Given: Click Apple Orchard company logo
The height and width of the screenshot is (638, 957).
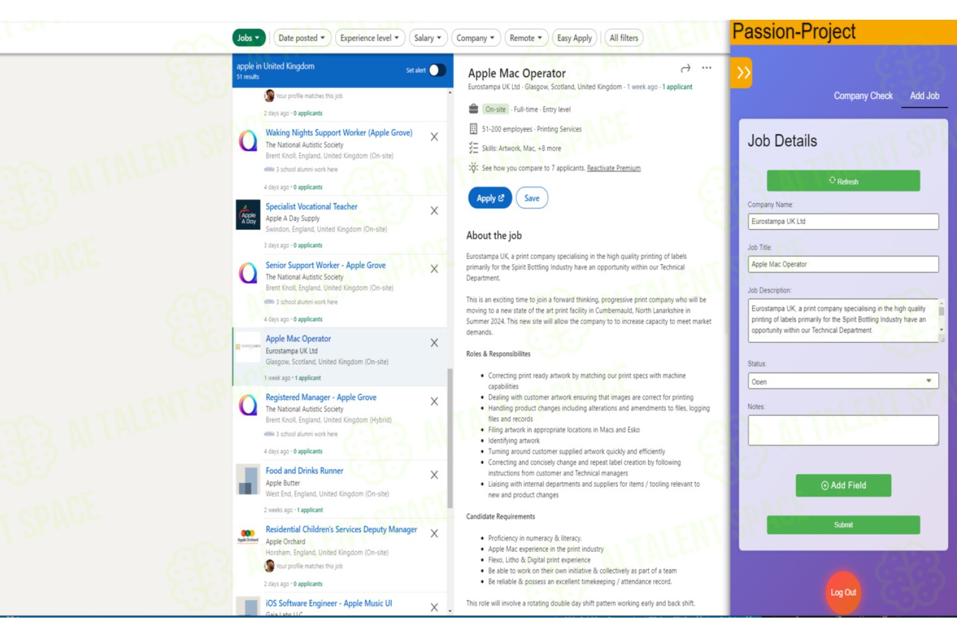Looking at the screenshot, I should coord(248,536).
